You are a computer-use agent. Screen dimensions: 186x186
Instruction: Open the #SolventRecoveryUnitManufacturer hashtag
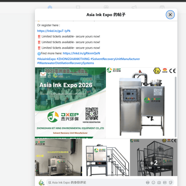[x=115, y=59]
